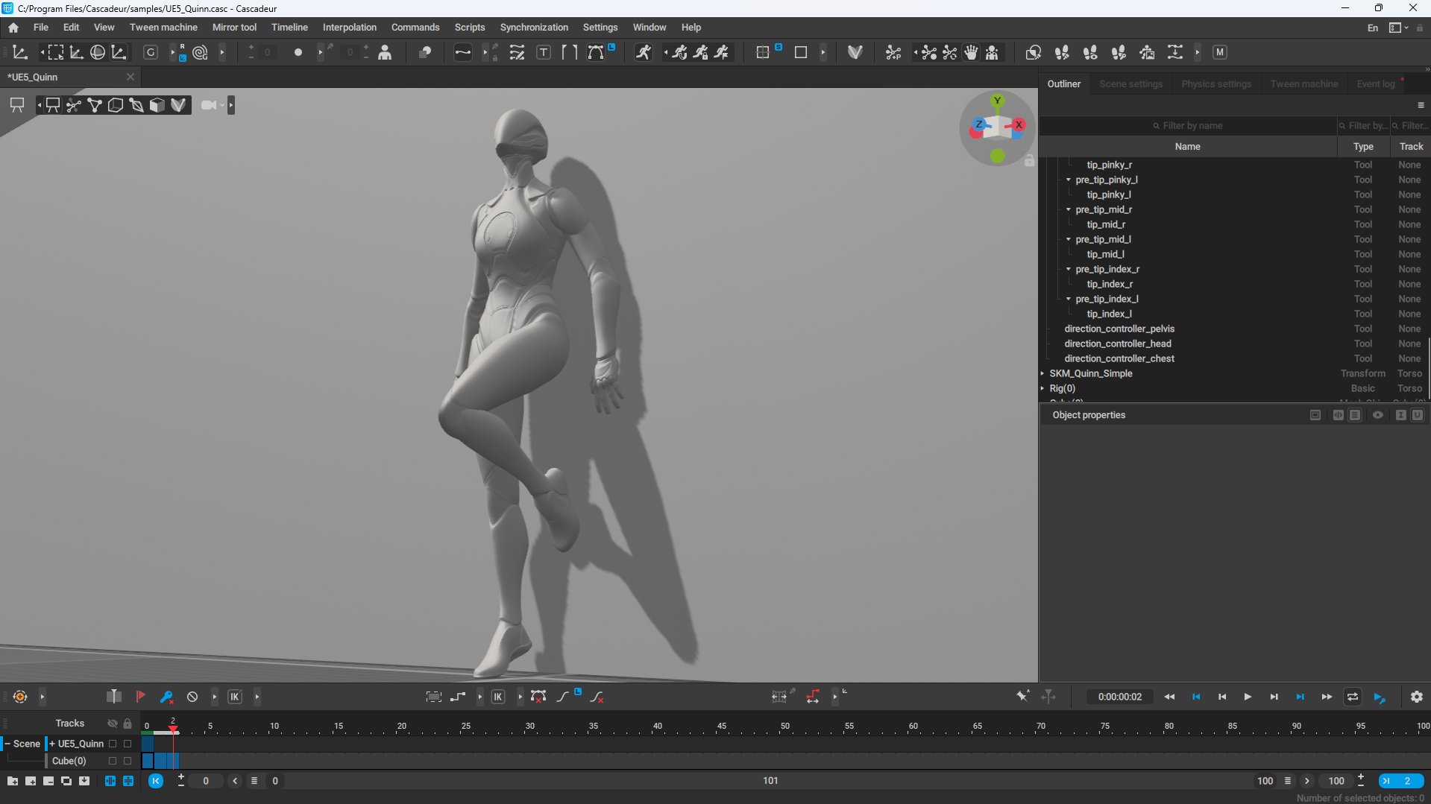The width and height of the screenshot is (1431, 804).
Task: Toggle the eye icon in Object properties
Action: click(x=1378, y=415)
